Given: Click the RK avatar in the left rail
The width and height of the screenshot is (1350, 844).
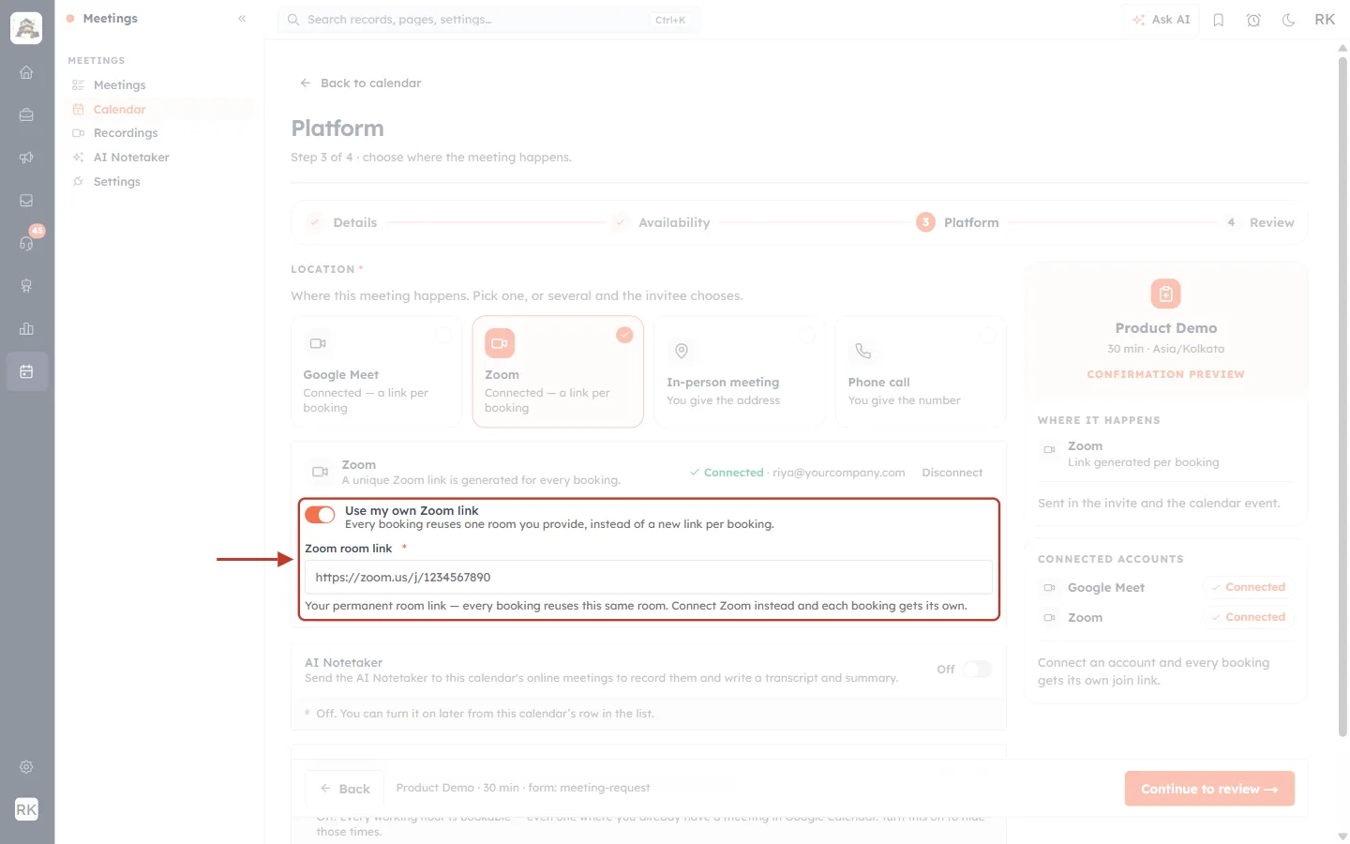Looking at the screenshot, I should pyautogui.click(x=26, y=809).
